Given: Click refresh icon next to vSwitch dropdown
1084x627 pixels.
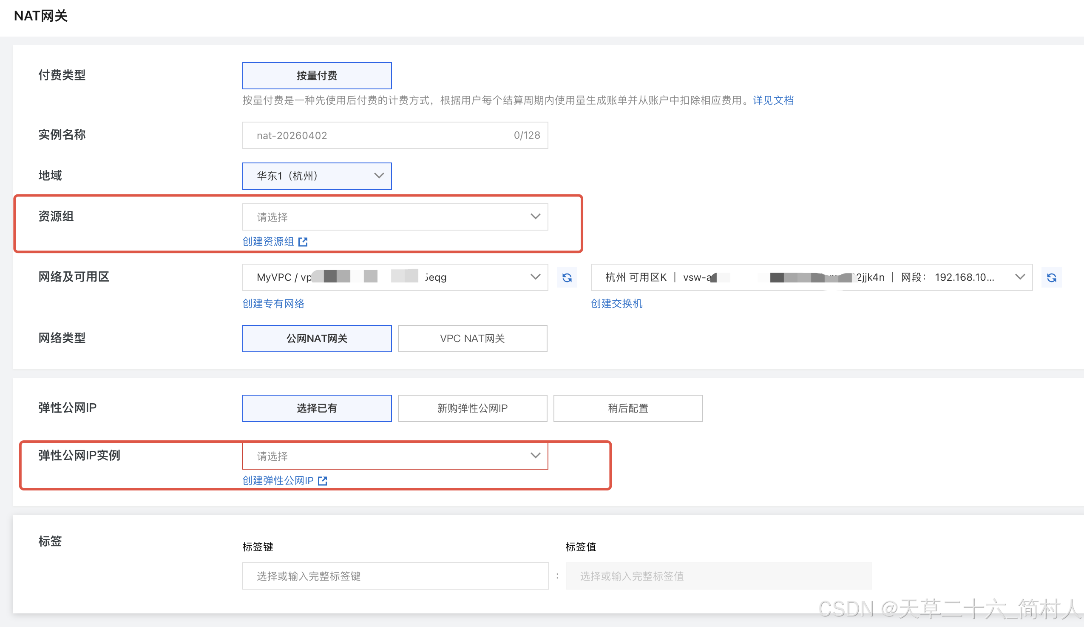Looking at the screenshot, I should coord(1051,278).
